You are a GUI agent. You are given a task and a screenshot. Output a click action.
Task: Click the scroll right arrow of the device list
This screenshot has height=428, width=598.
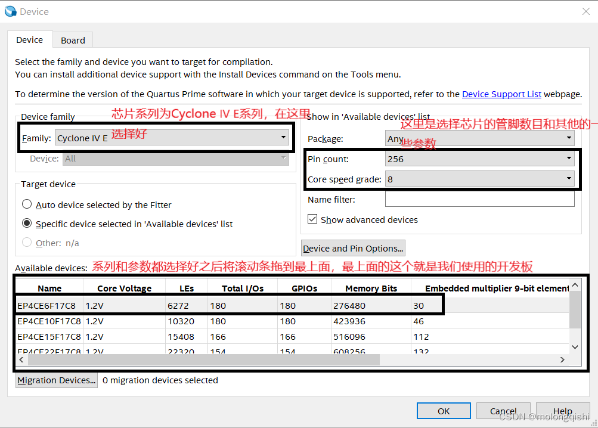pos(562,359)
